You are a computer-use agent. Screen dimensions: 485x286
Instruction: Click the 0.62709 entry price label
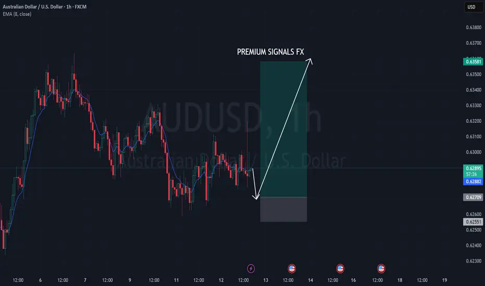tap(473, 197)
